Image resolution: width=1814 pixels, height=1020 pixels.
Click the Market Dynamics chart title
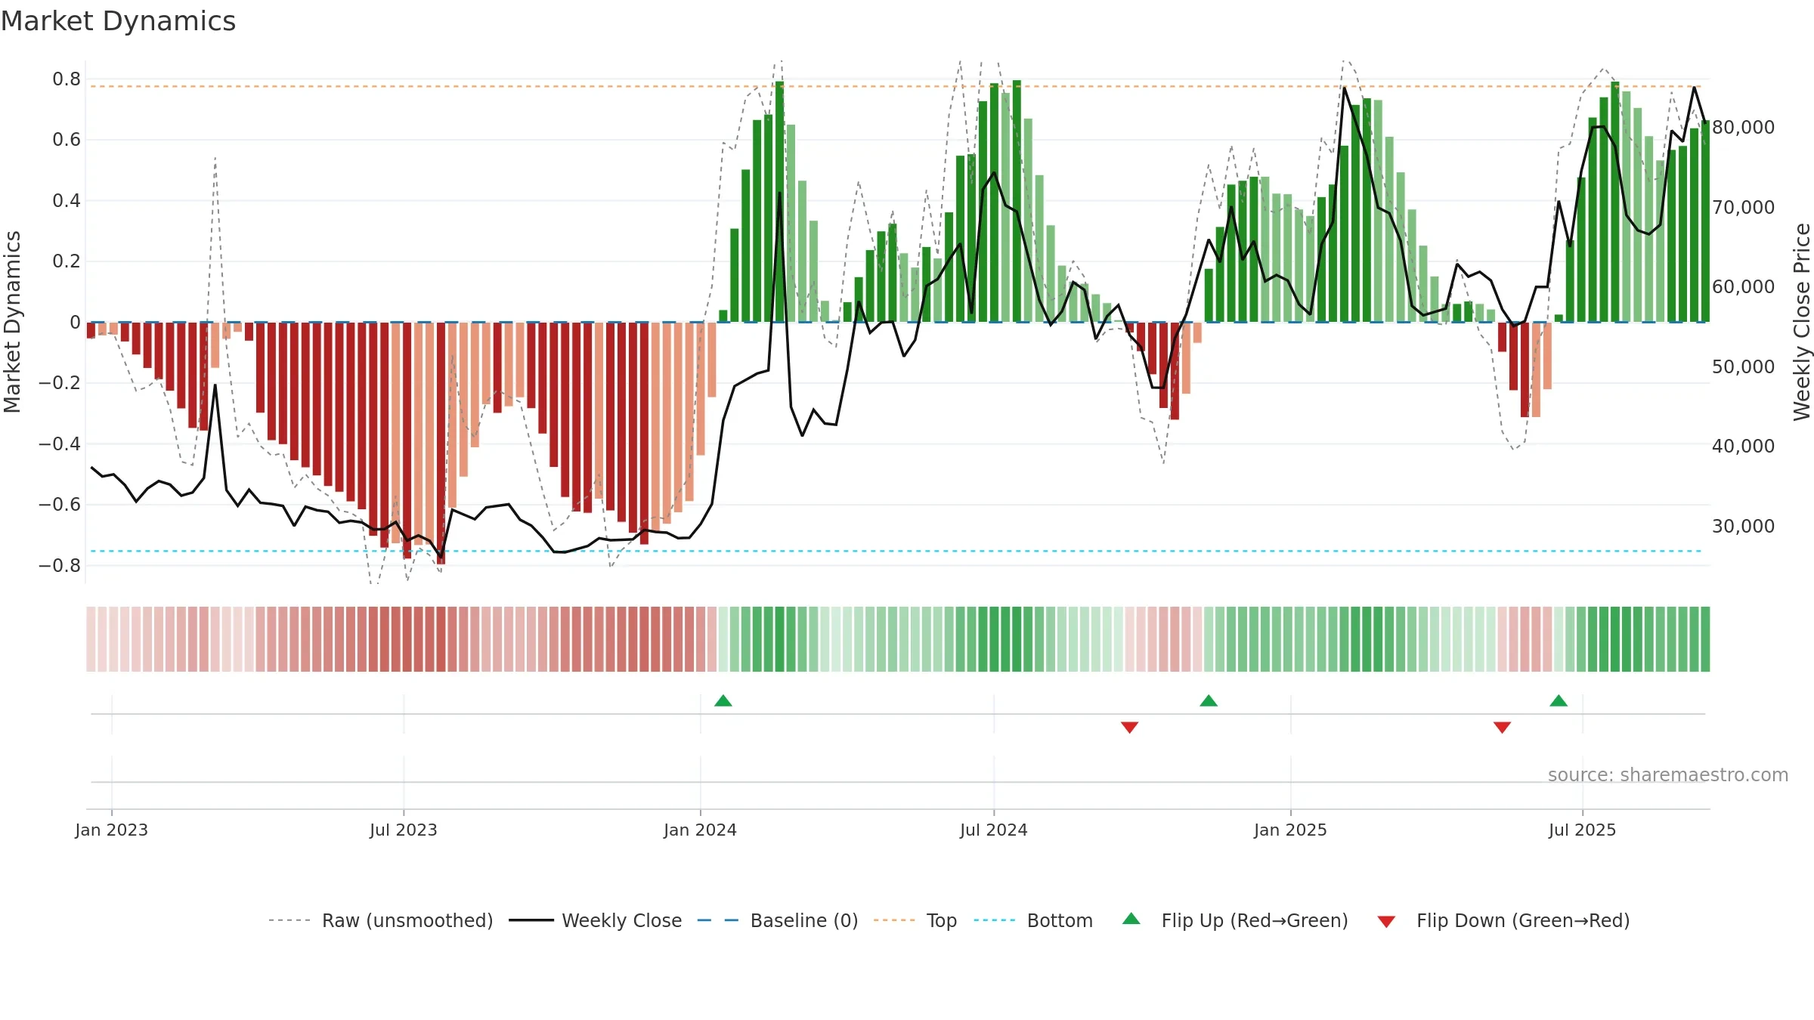click(x=118, y=21)
